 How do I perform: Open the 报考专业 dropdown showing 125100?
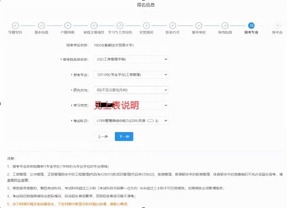coord(131,75)
